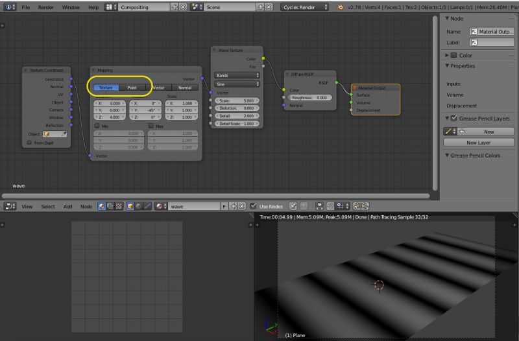Toggle Min checkbox in Mapping node
The height and width of the screenshot is (341, 519).
click(x=97, y=126)
